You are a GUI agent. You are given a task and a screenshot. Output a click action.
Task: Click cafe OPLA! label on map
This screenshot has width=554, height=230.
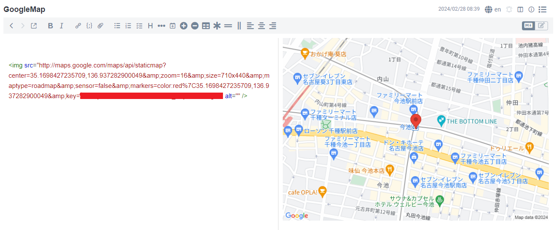pos(303,192)
